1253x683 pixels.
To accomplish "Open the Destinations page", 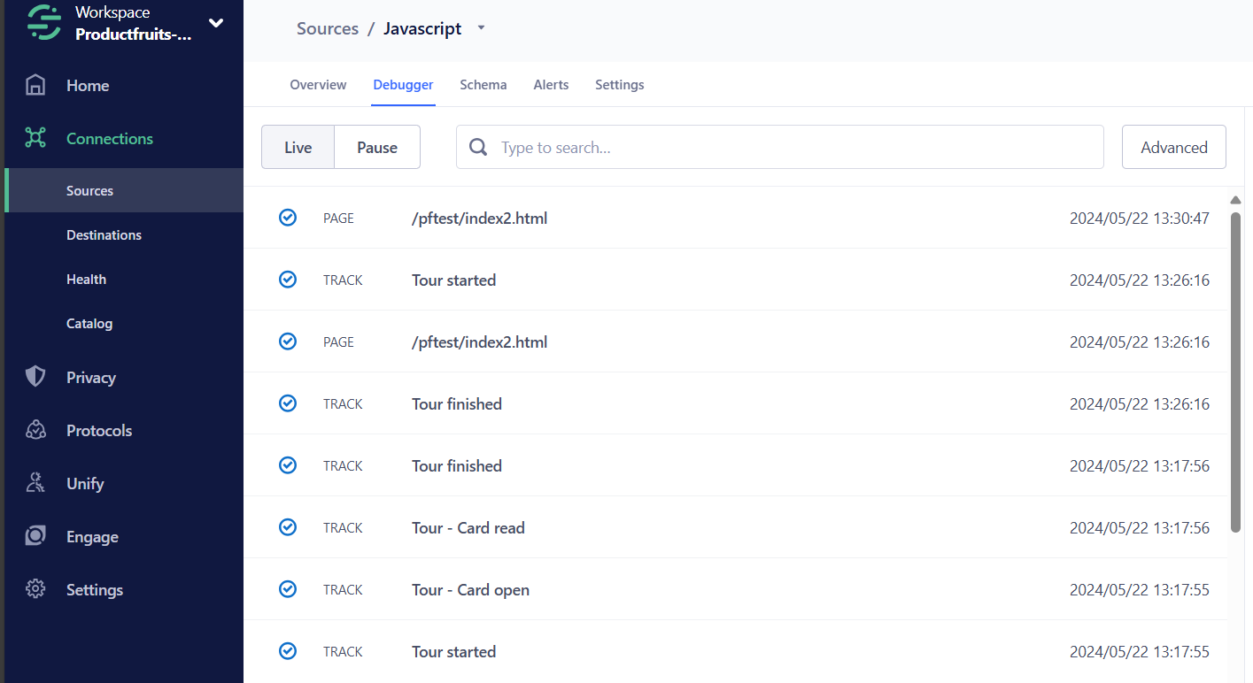I will click(x=104, y=234).
